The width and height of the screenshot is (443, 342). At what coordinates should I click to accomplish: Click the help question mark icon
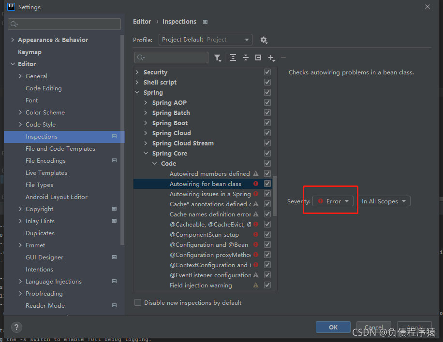16,328
